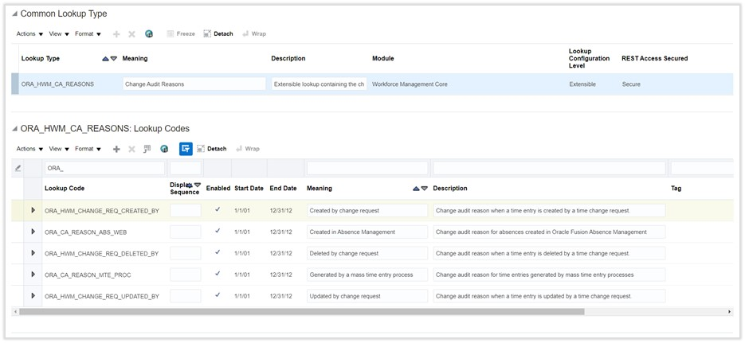Click the Detach button in Lookup Codes toolbar
This screenshot has width=745, height=343.
pos(212,149)
